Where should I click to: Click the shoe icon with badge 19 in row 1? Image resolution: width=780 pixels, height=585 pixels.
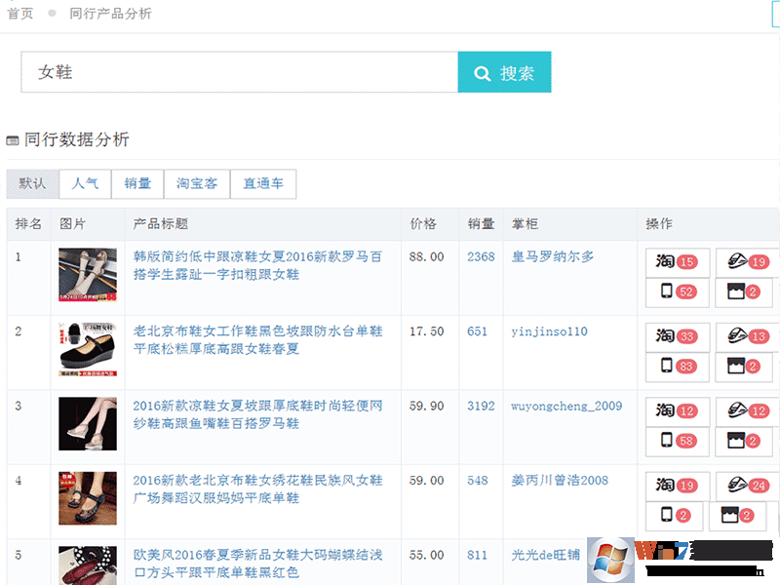pos(748,262)
